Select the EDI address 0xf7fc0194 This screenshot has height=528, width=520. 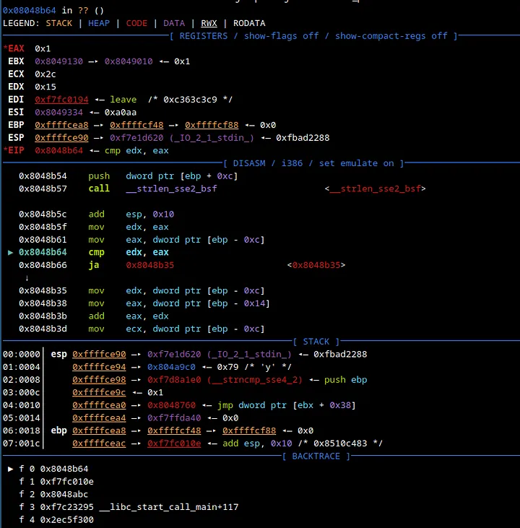61,100
